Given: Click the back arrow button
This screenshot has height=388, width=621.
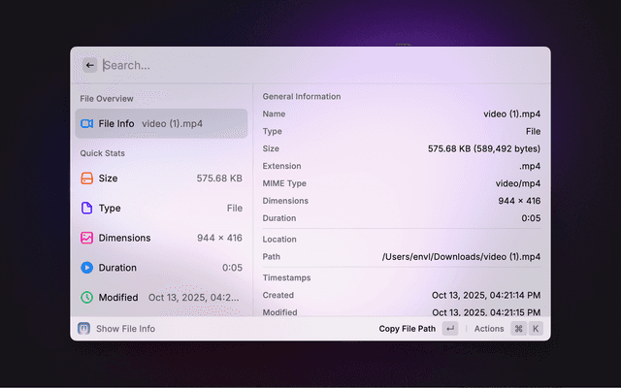Looking at the screenshot, I should pyautogui.click(x=89, y=65).
